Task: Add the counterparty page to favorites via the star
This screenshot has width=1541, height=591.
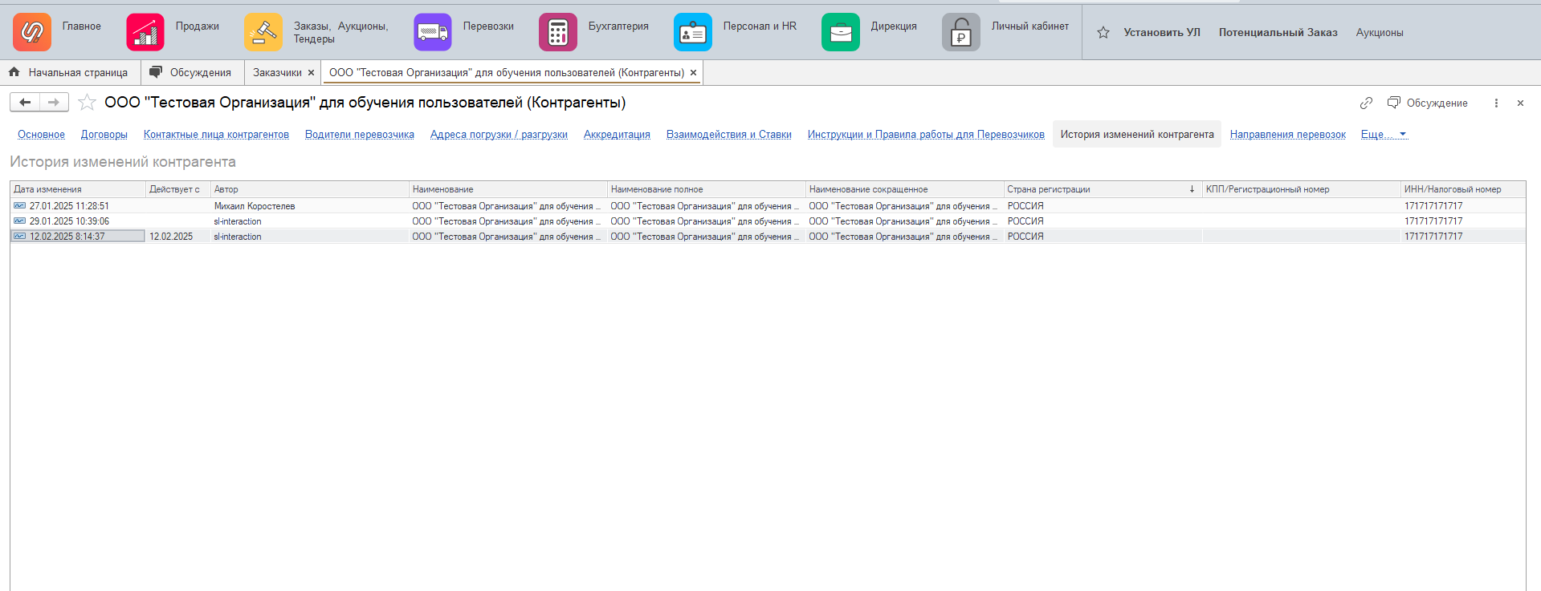Action: (87, 103)
